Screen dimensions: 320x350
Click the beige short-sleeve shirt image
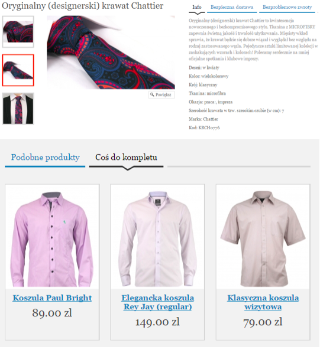click(x=263, y=238)
